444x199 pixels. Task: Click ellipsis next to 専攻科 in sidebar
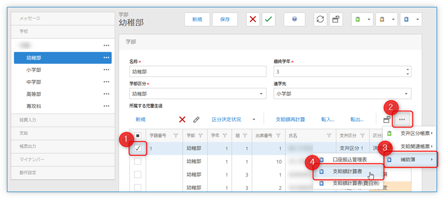pos(107,106)
